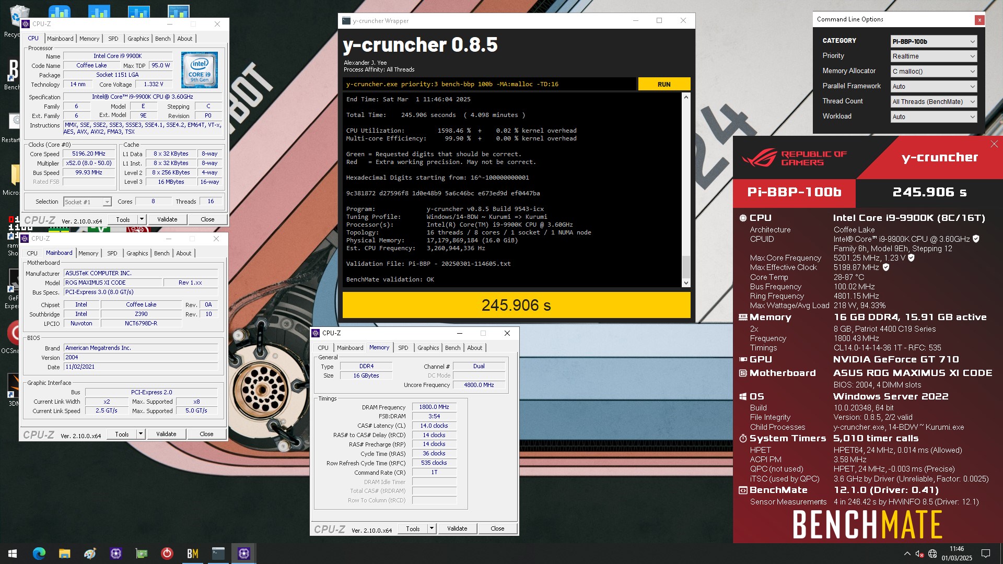Click the Core Speed value 5196.20 MHz
1003x564 pixels.
(x=89, y=154)
